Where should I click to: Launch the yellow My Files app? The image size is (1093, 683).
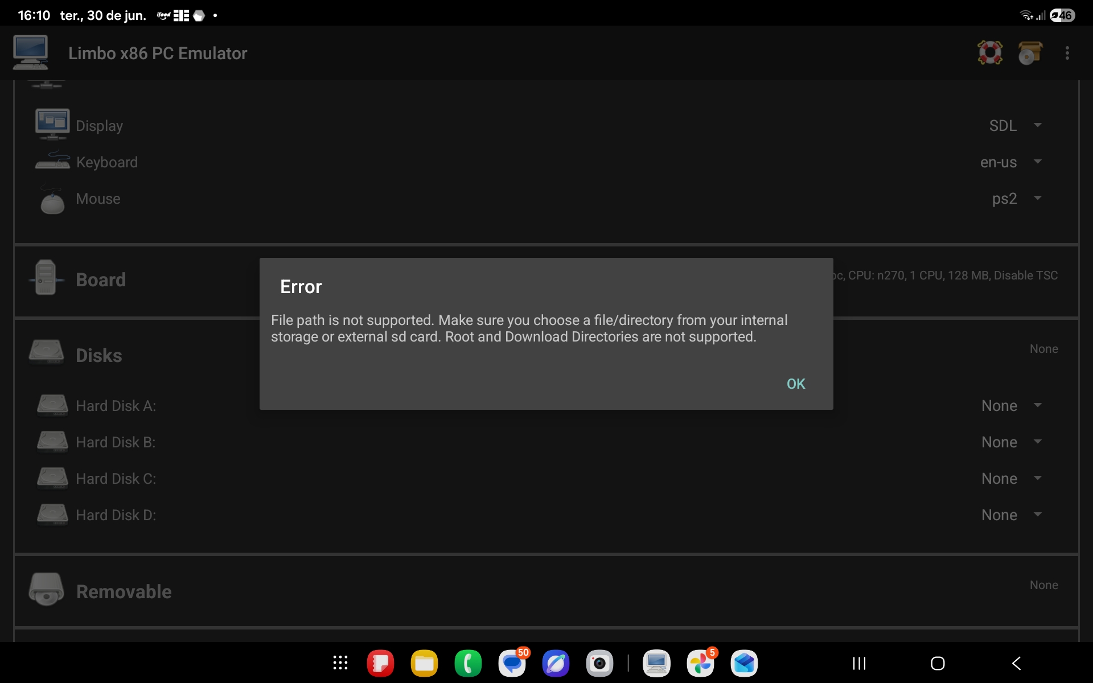point(424,663)
